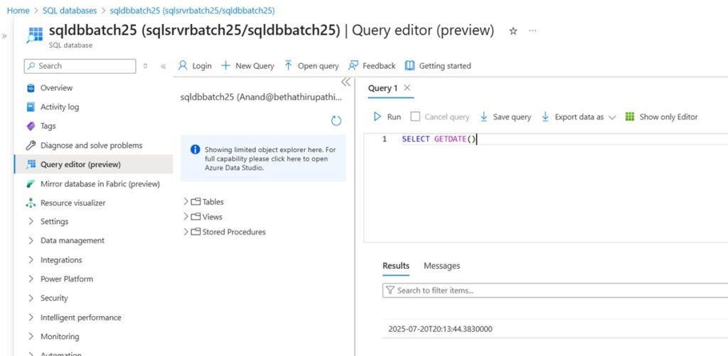The image size is (728, 356).
Task: Toggle the Cancel query checkbox
Action: click(415, 117)
